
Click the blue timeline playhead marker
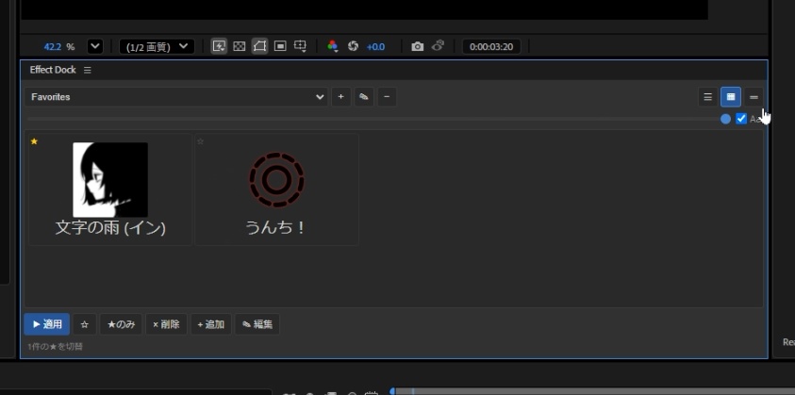(x=392, y=391)
